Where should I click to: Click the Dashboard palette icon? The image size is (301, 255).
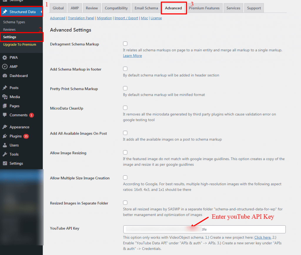tap(5, 76)
